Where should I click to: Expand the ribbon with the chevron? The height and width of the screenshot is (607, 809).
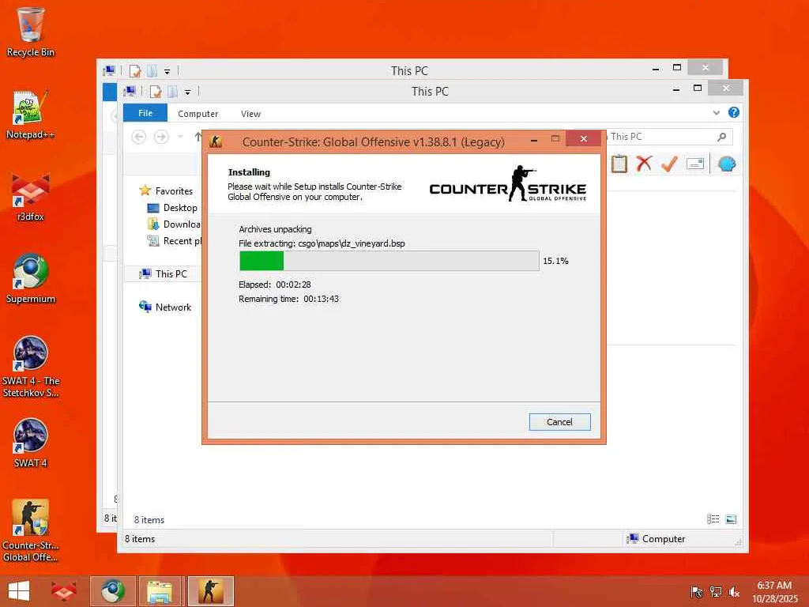click(x=716, y=112)
